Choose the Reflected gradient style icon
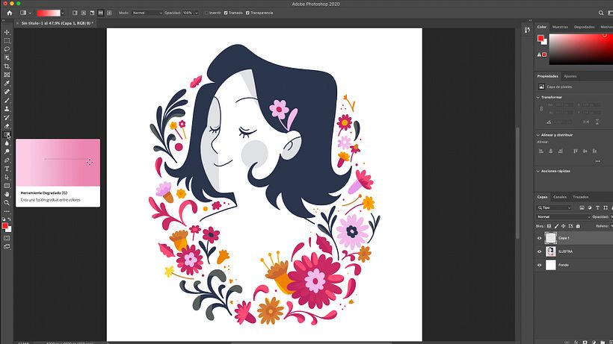 tap(100, 13)
